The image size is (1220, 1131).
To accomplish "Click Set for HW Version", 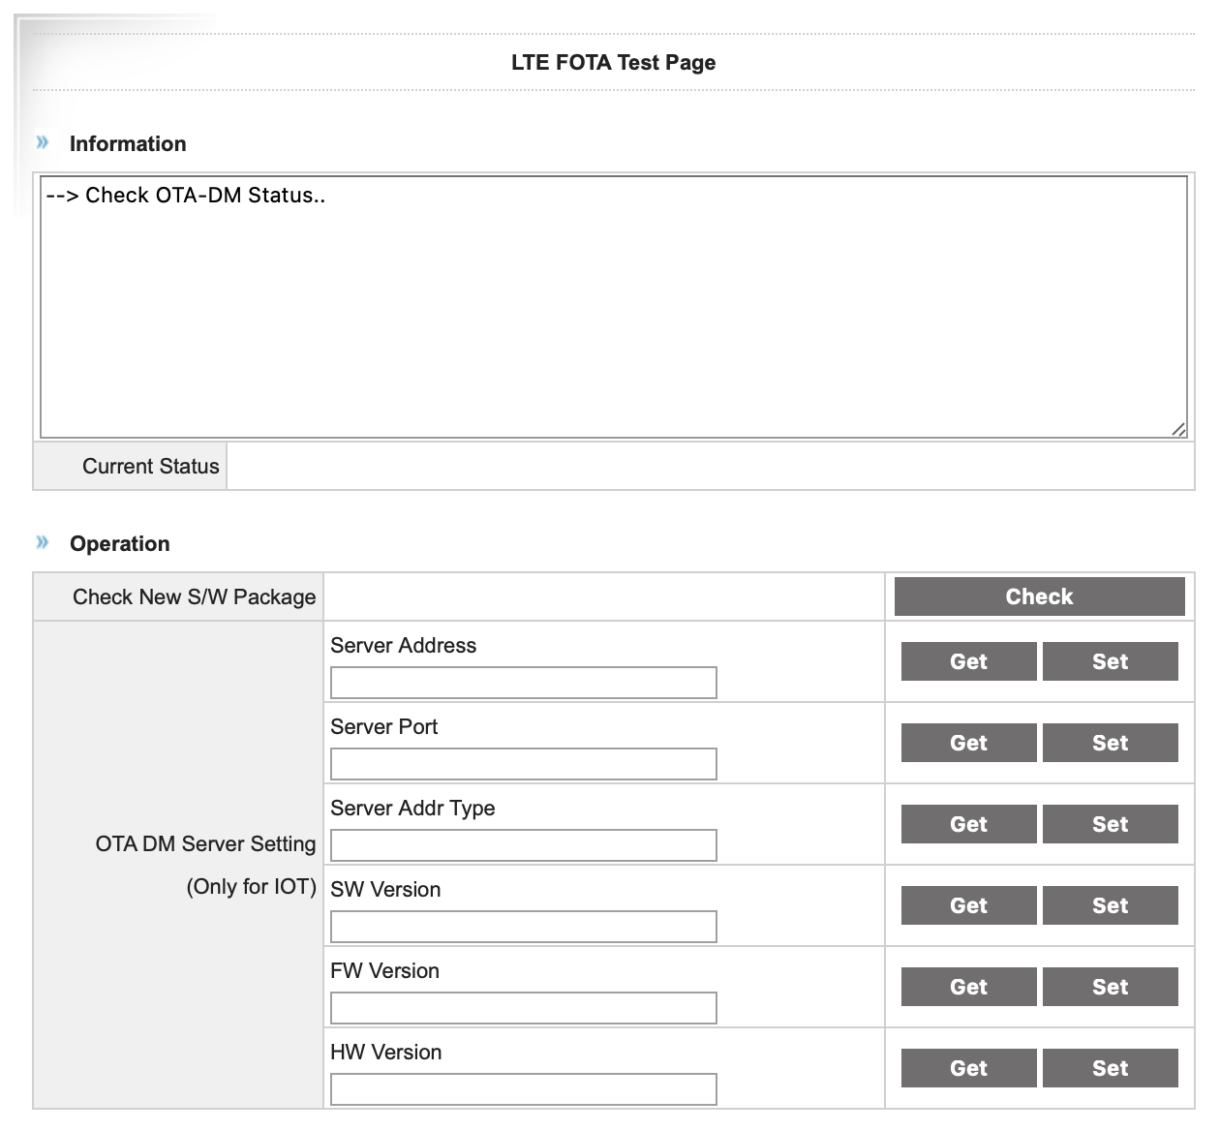I will tap(1110, 1068).
